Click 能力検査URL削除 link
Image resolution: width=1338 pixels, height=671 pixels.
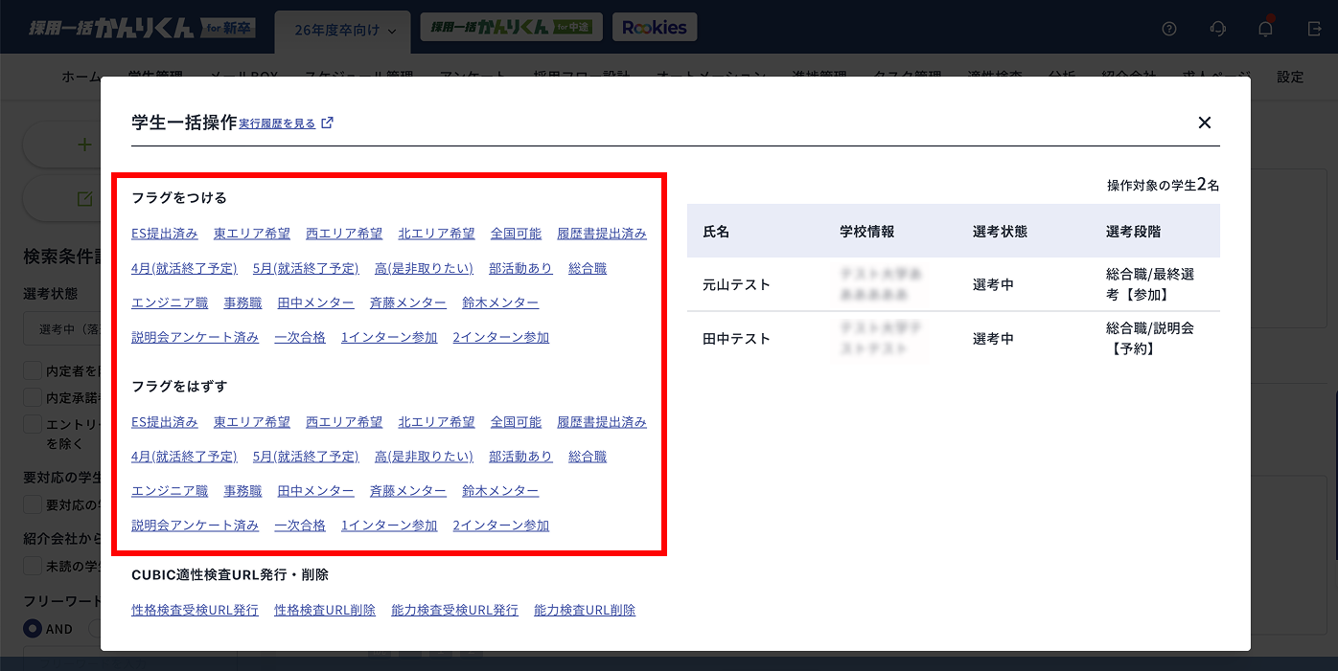click(x=585, y=610)
